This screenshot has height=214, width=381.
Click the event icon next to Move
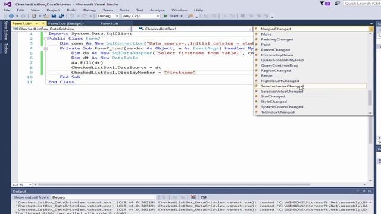[x=257, y=34]
